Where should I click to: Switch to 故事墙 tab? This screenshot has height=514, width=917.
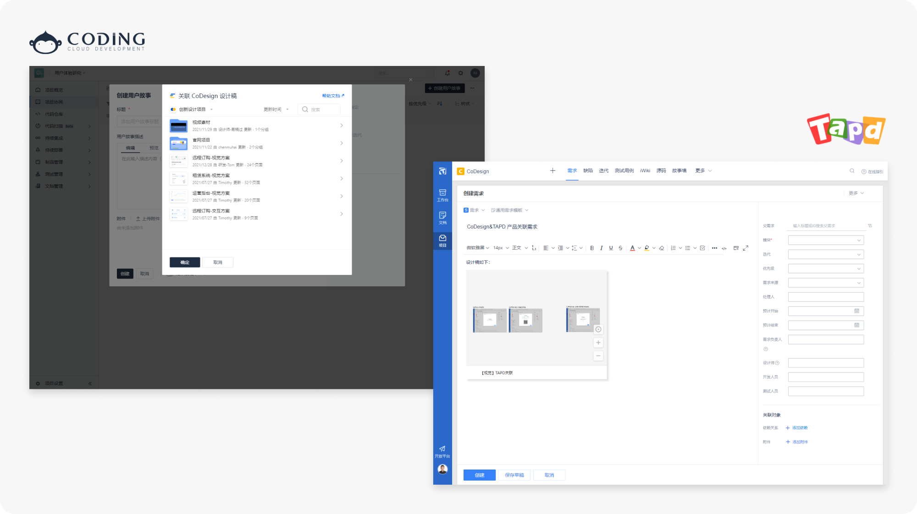pos(679,171)
